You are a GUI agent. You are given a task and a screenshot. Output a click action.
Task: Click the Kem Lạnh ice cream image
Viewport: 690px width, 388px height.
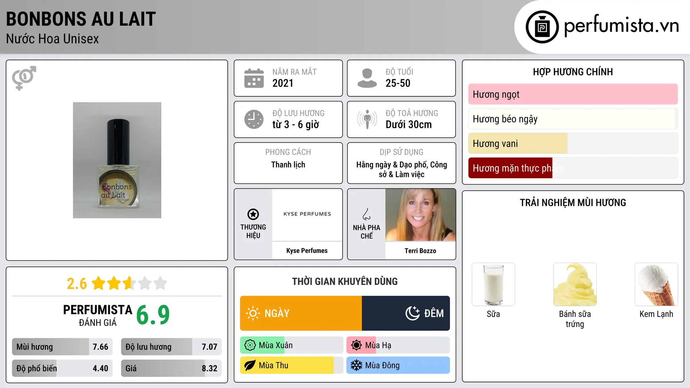pos(656,284)
